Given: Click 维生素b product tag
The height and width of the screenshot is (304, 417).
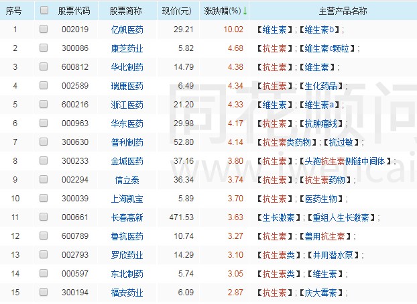Looking at the screenshot, I should click(319, 30).
